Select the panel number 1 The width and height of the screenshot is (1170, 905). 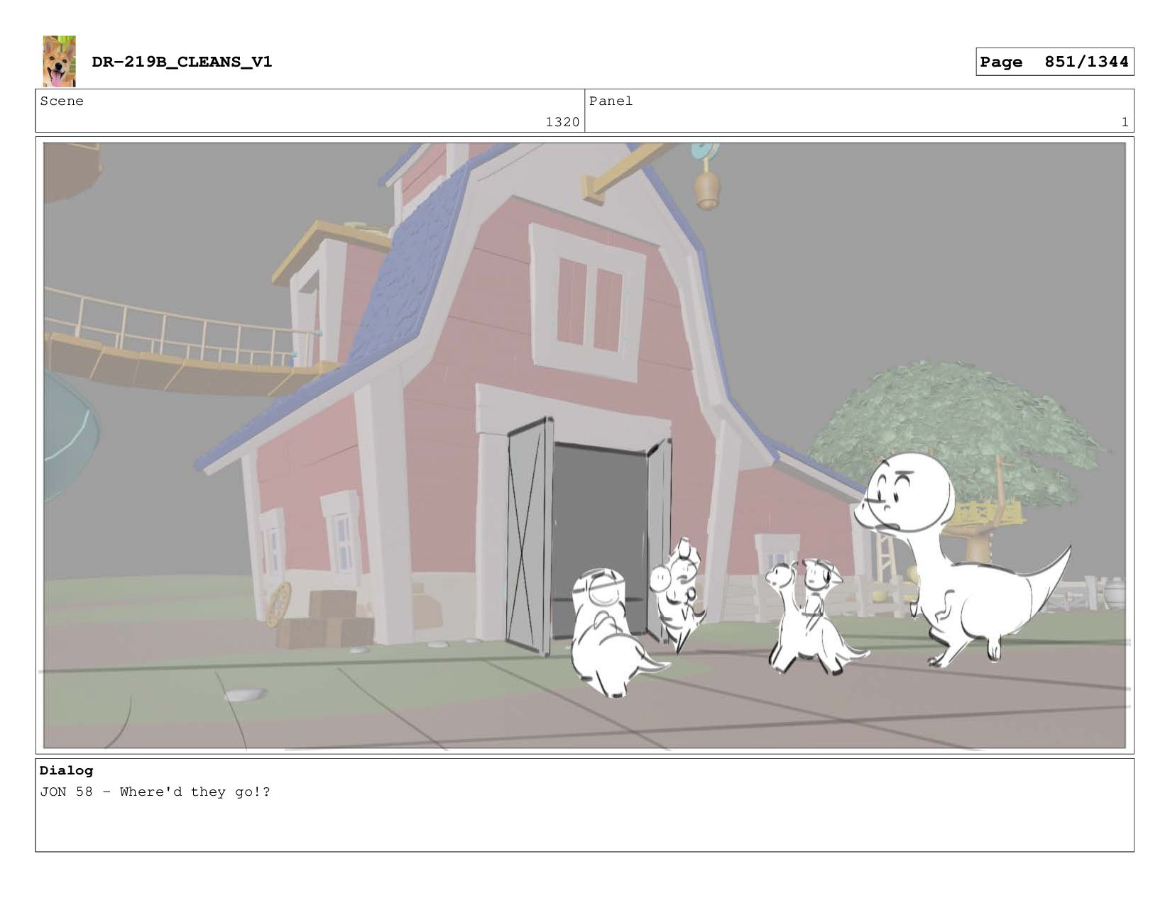click(x=1125, y=122)
